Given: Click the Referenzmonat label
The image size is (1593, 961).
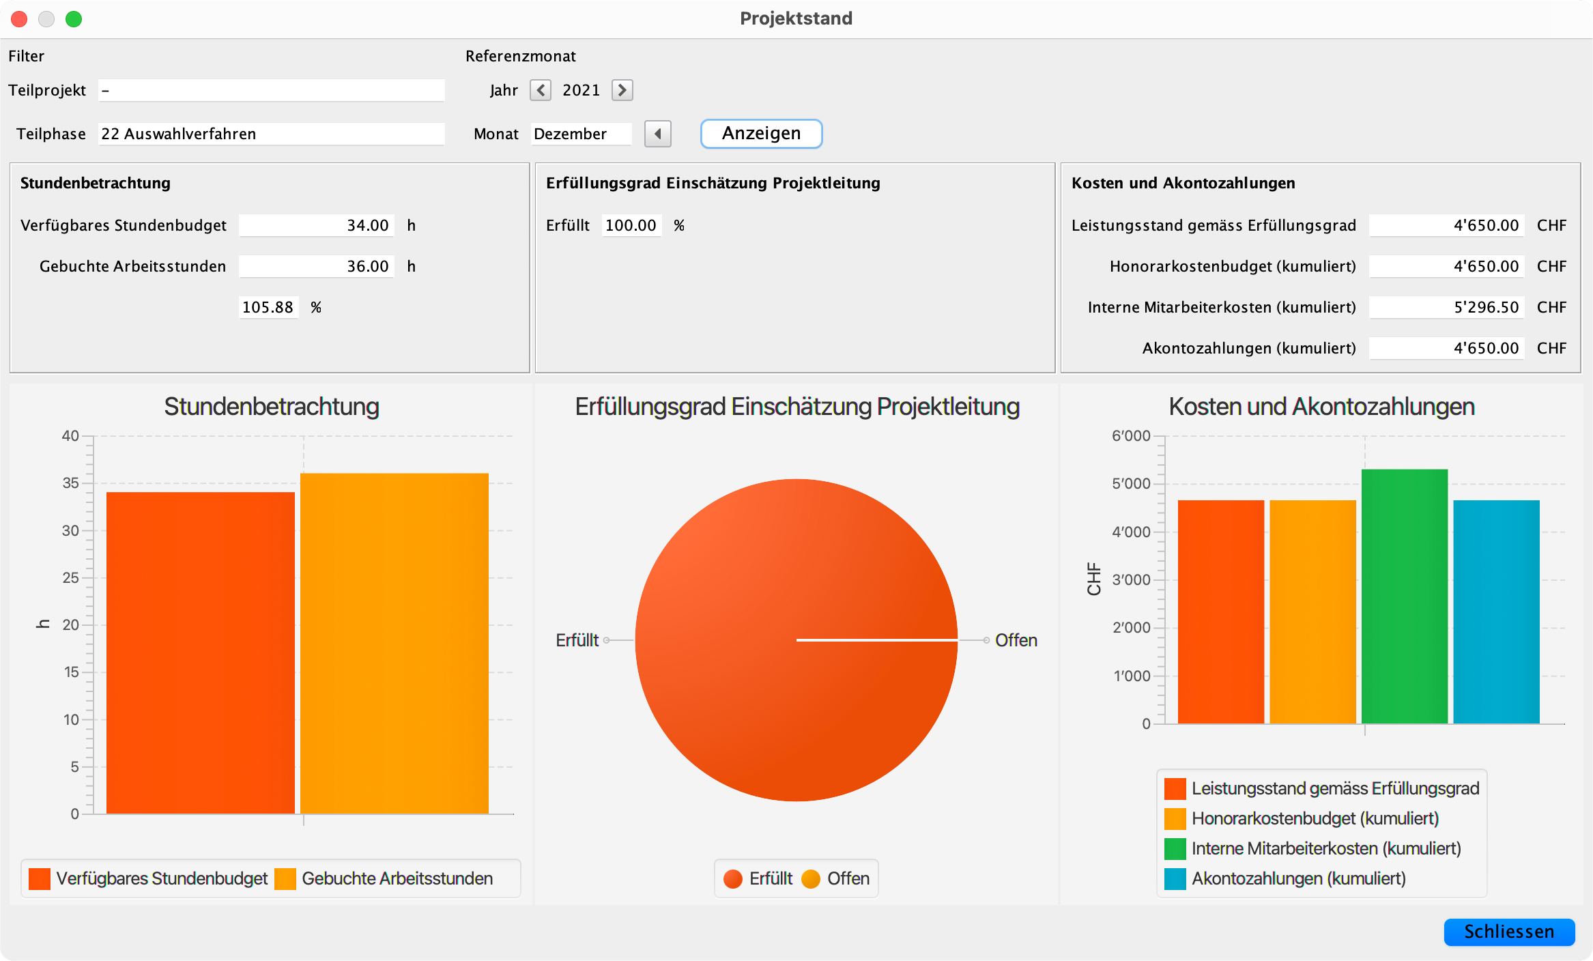Looking at the screenshot, I should point(521,56).
